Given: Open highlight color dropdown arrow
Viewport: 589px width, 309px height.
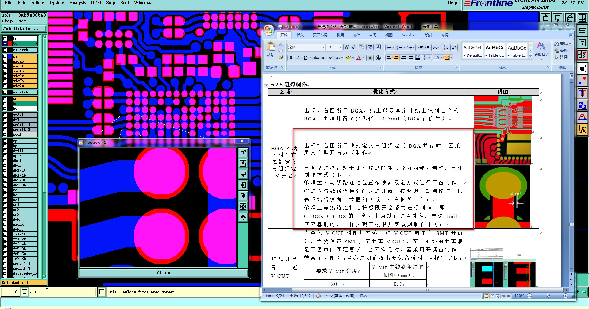Looking at the screenshot, I should (353, 58).
